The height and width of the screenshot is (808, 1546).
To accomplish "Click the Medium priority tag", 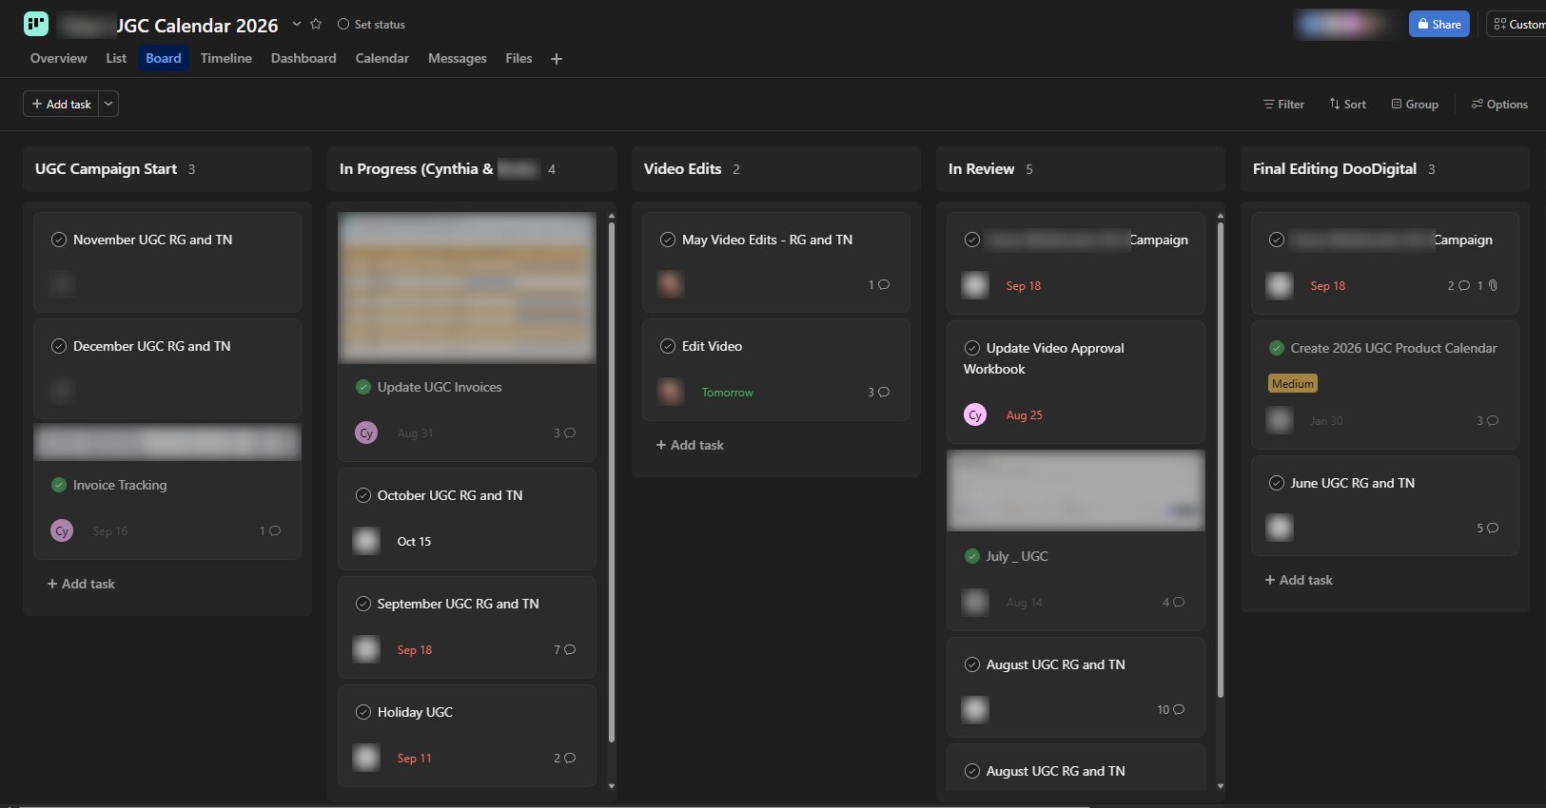I will [1293, 383].
